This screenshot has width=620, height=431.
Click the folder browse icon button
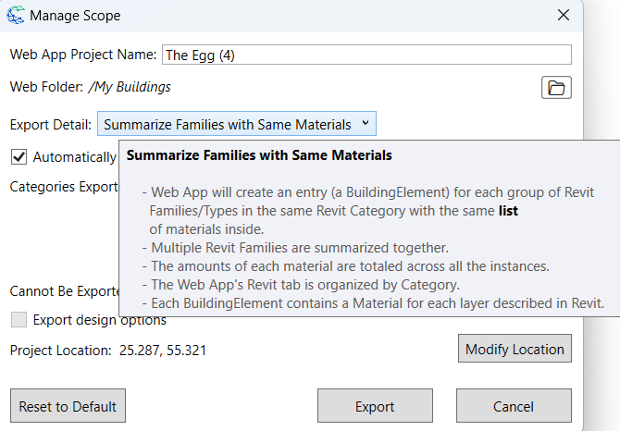click(x=556, y=88)
